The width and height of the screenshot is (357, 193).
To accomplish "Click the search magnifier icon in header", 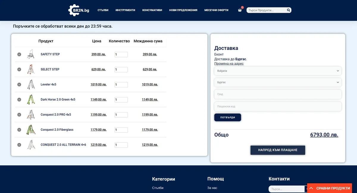I will tap(288, 10).
